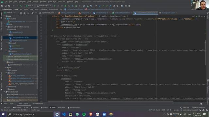Switch to the Build Analyzer tab
The width and height of the screenshot is (209, 117).
(x=38, y=103)
